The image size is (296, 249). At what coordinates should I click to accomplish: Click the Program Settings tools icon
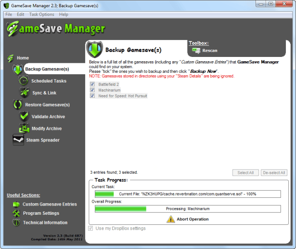tap(16, 213)
